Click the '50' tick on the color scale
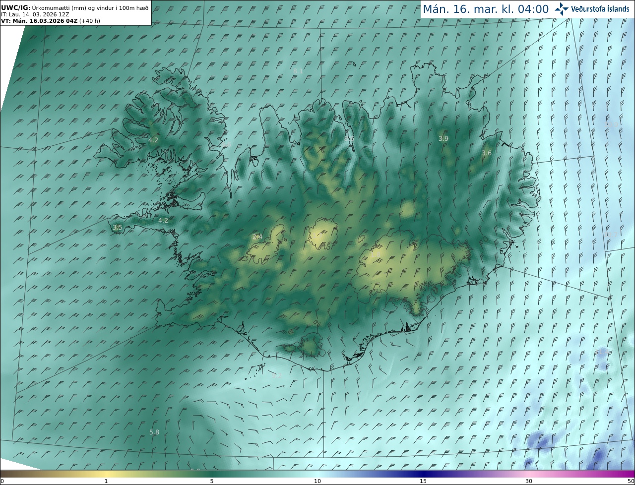The height and width of the screenshot is (485, 635). coord(631,482)
